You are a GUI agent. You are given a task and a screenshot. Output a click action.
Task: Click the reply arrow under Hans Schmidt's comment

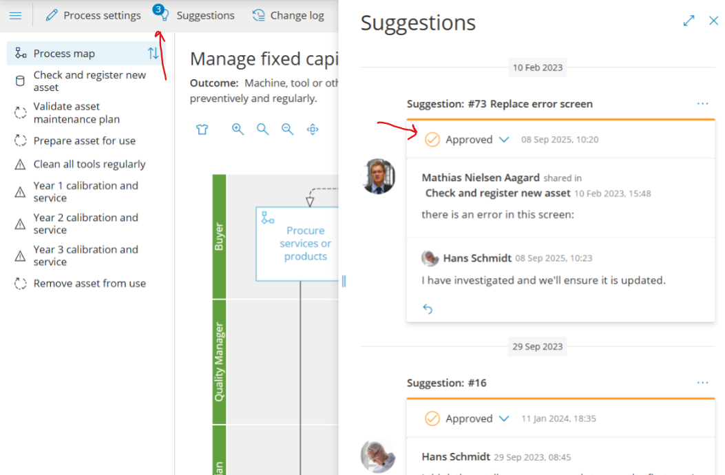click(x=428, y=309)
